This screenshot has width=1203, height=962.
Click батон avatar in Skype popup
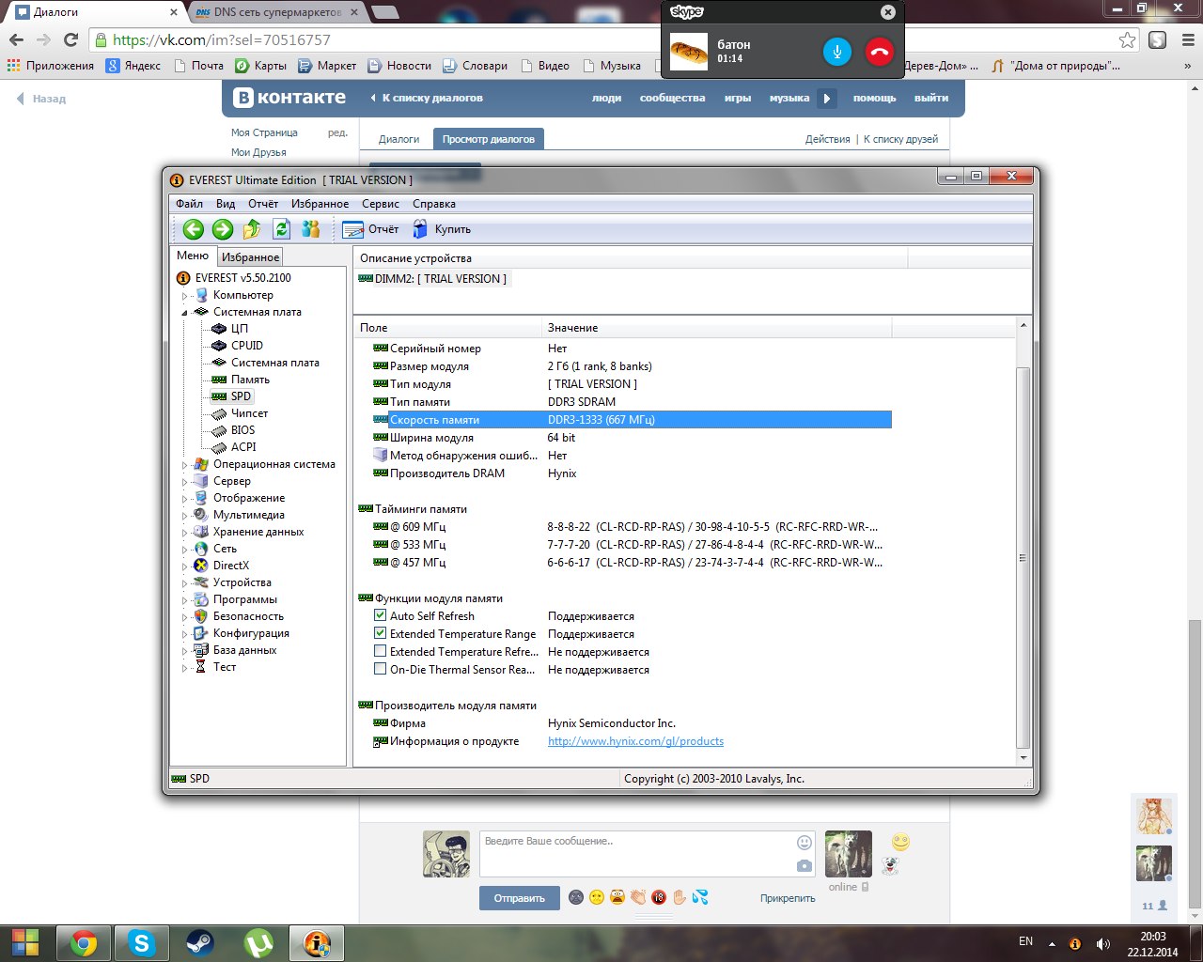[689, 52]
